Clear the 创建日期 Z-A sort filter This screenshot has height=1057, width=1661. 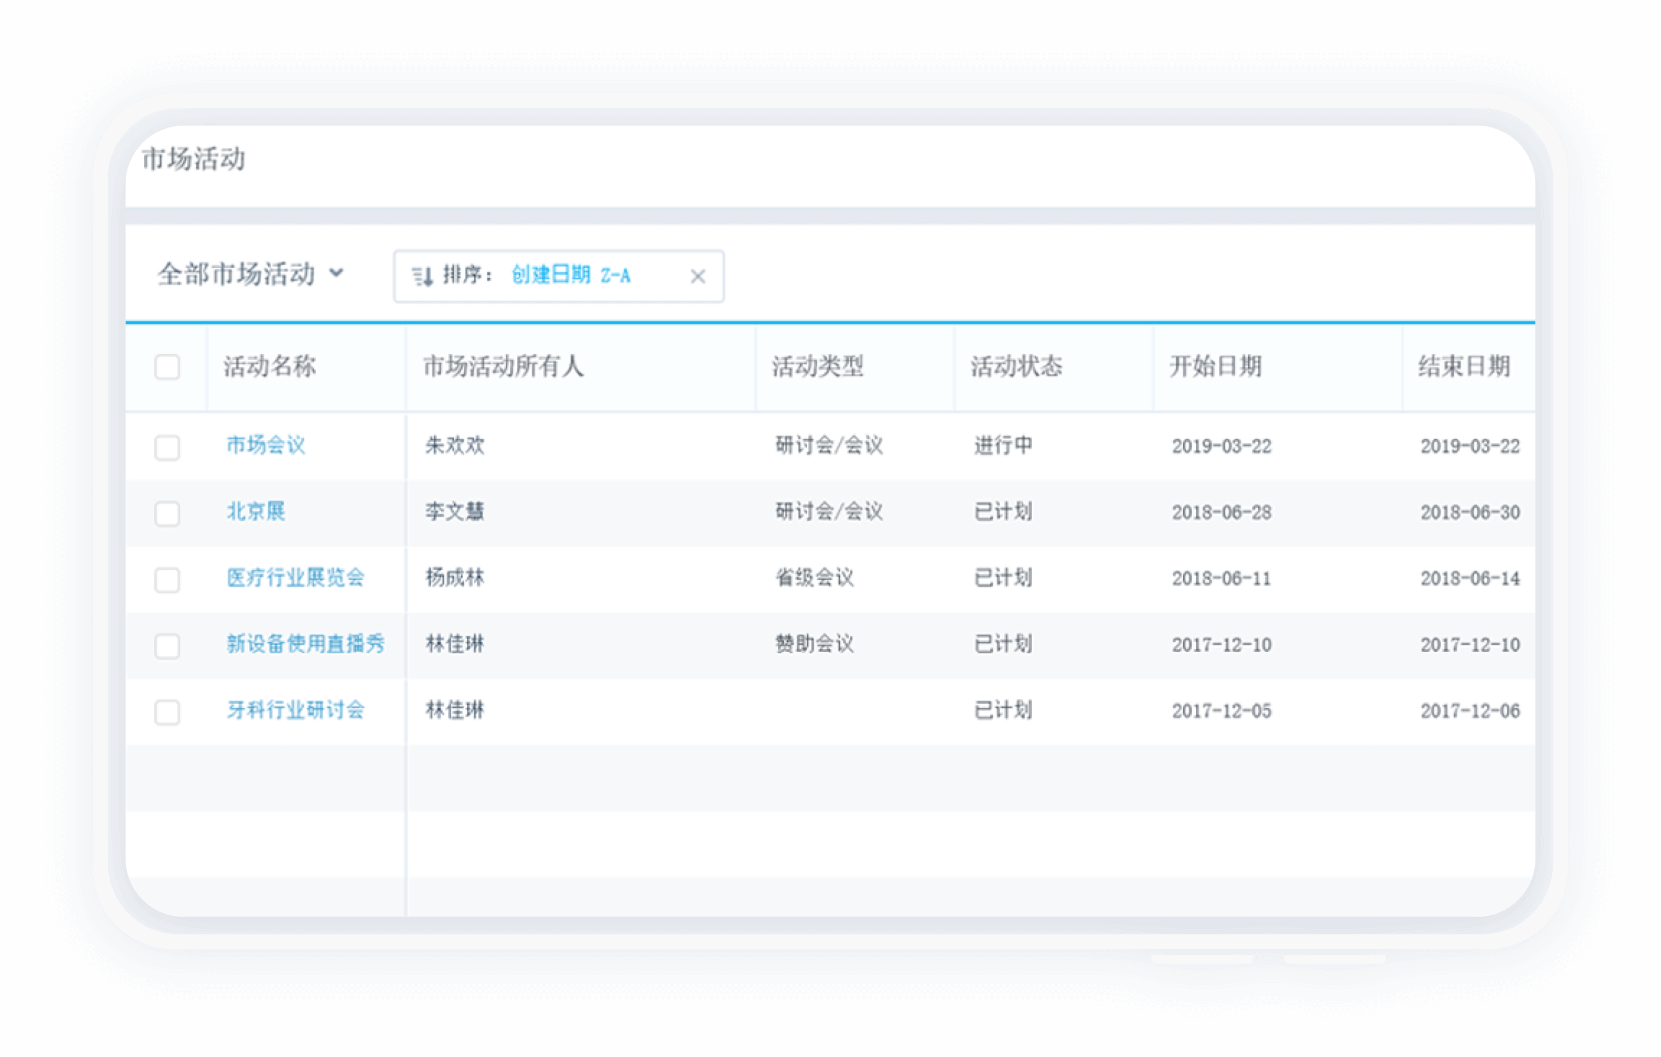(x=697, y=276)
